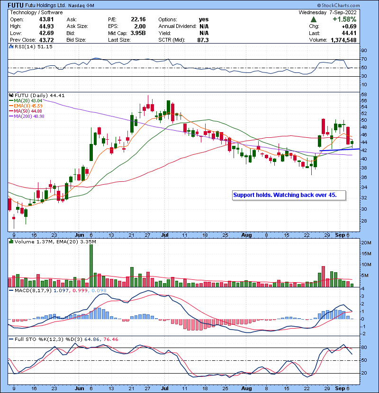Click the MACD histogram value 0.098
The image size is (379, 393).
click(x=99, y=291)
